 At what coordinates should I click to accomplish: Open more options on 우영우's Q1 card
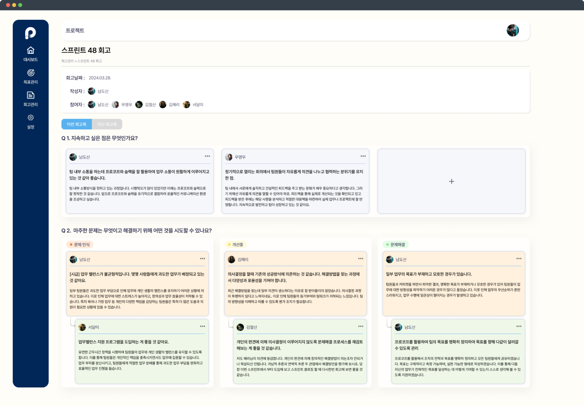click(363, 156)
